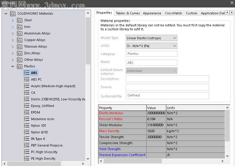Open the Units dropdown
Image resolution: width=235 pixels, height=166 pixels.
(151, 46)
